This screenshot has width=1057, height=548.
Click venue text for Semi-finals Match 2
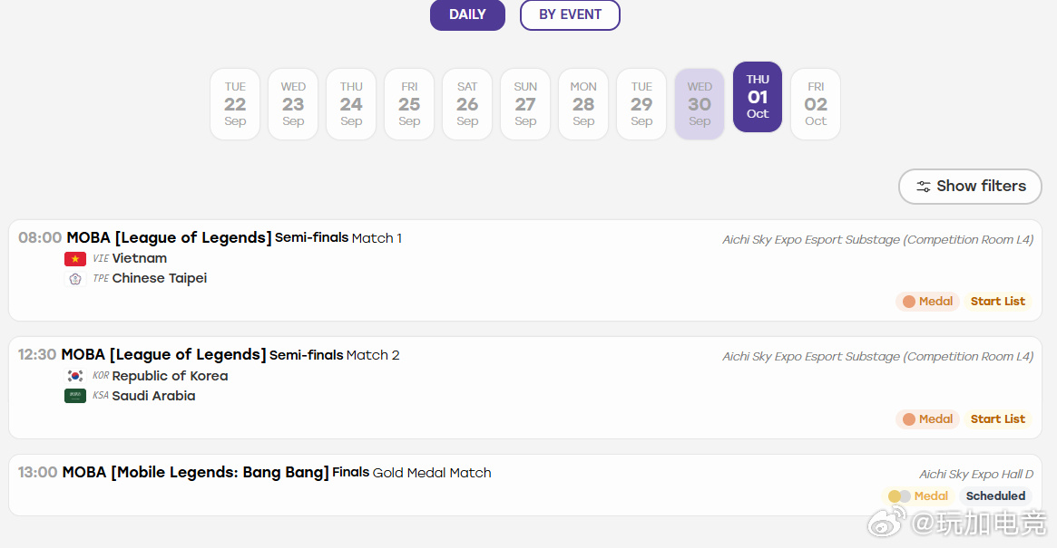click(877, 357)
